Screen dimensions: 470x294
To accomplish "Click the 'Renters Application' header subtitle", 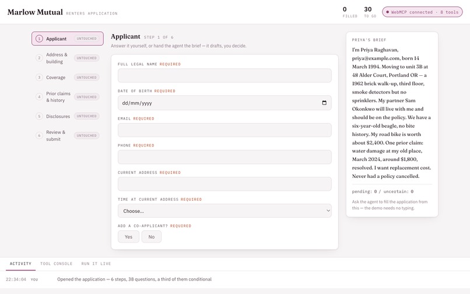I will coord(92,13).
